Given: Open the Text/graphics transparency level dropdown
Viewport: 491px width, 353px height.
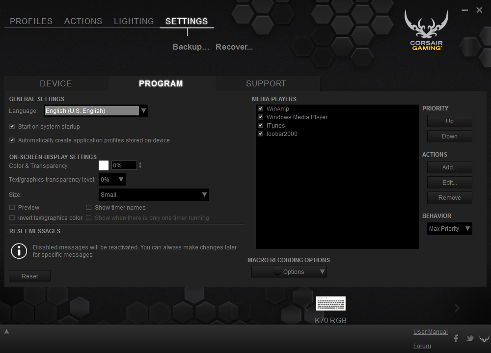Looking at the screenshot, I should [x=112, y=180].
